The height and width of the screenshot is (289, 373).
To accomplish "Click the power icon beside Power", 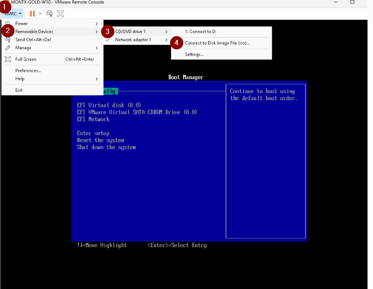I will 8,23.
